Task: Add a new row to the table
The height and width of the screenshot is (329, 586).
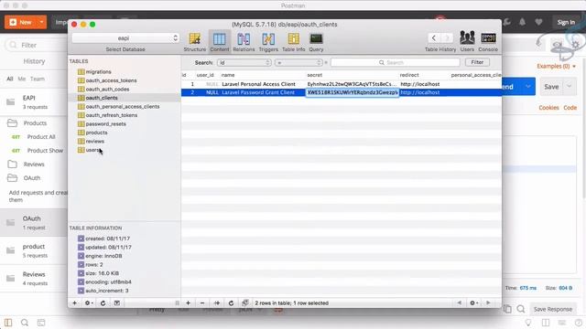Action: point(189,302)
